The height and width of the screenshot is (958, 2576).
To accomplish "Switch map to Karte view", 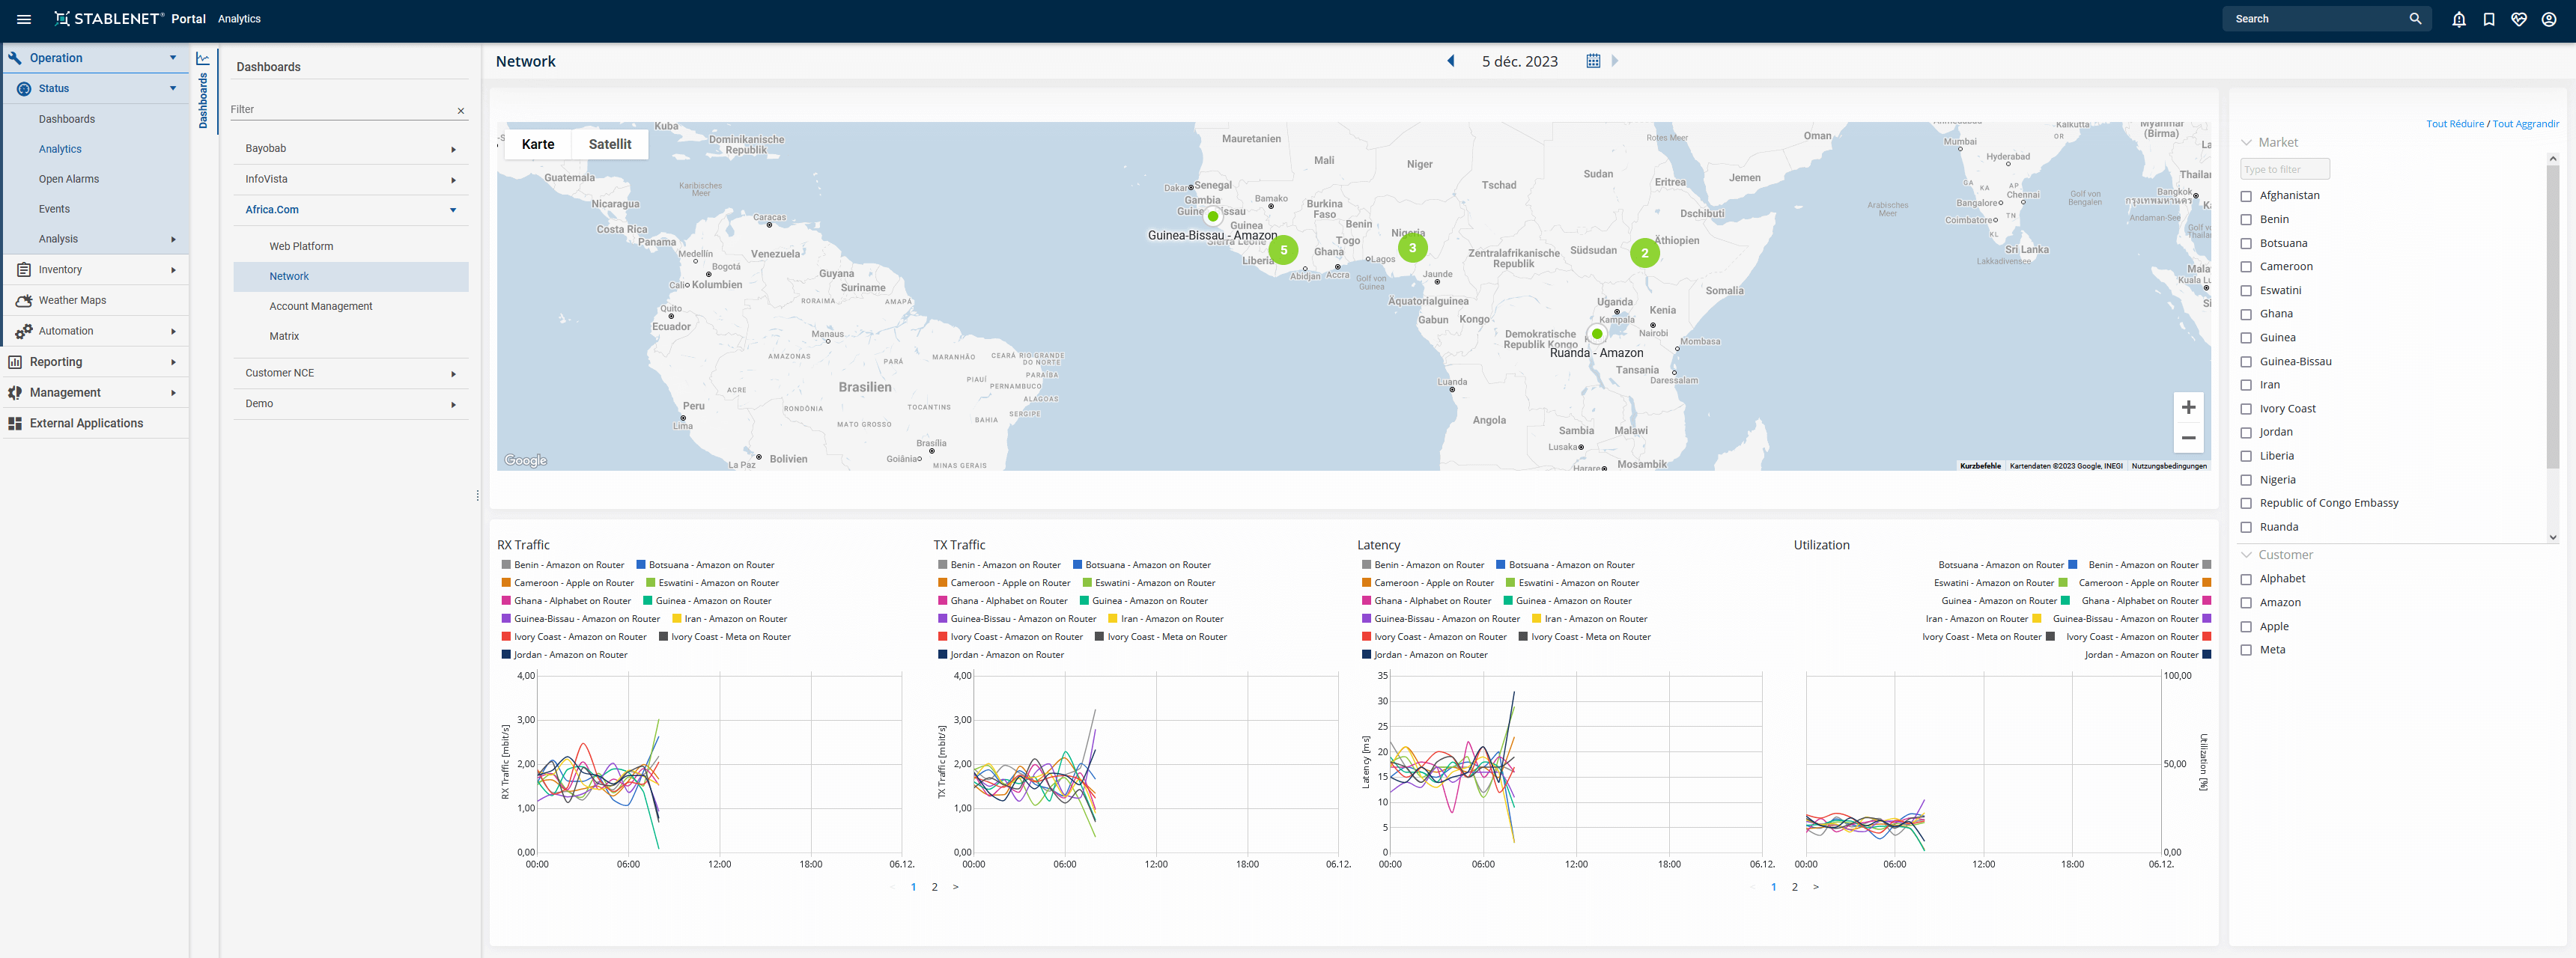I will tap(538, 145).
